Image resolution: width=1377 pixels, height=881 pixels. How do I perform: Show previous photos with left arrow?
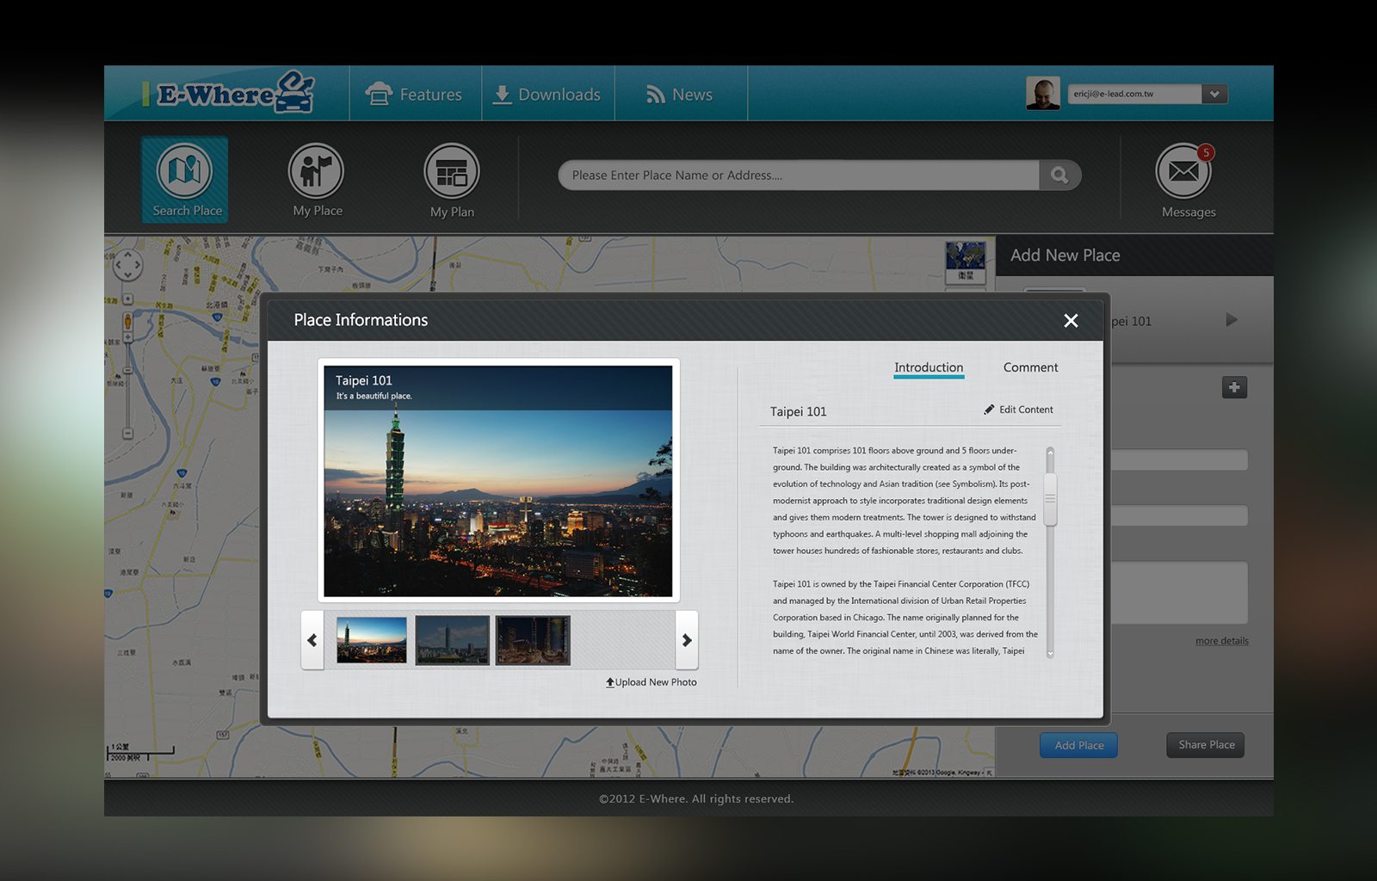click(312, 640)
